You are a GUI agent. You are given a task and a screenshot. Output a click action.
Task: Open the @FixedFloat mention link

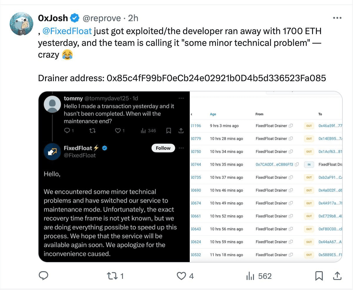67,31
